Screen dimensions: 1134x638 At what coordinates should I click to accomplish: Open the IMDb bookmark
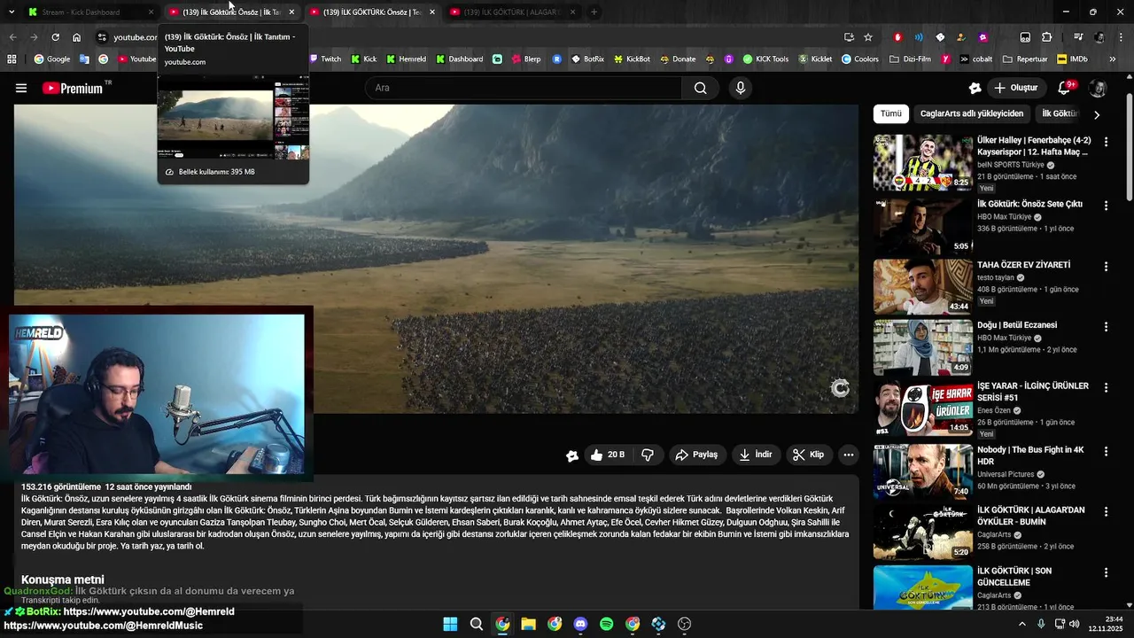click(x=1072, y=59)
